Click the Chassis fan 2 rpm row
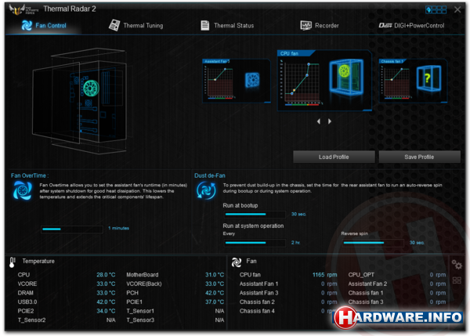The height and width of the screenshot is (336, 470). coord(288,302)
